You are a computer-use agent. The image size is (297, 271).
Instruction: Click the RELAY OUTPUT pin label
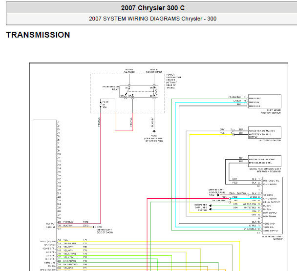(272, 202)
